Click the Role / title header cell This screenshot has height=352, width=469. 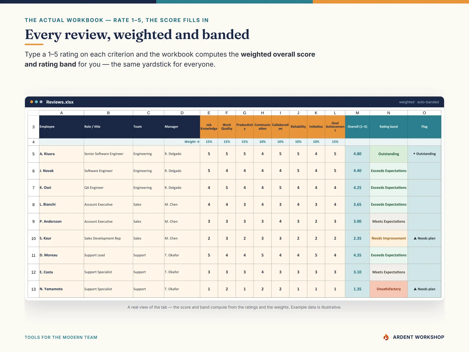click(x=108, y=127)
